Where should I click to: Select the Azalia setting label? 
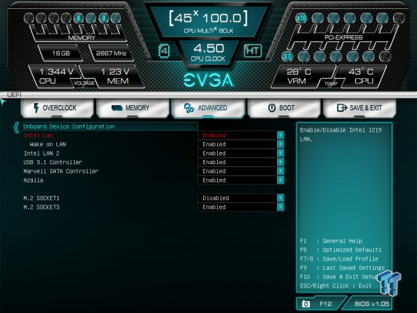33,180
